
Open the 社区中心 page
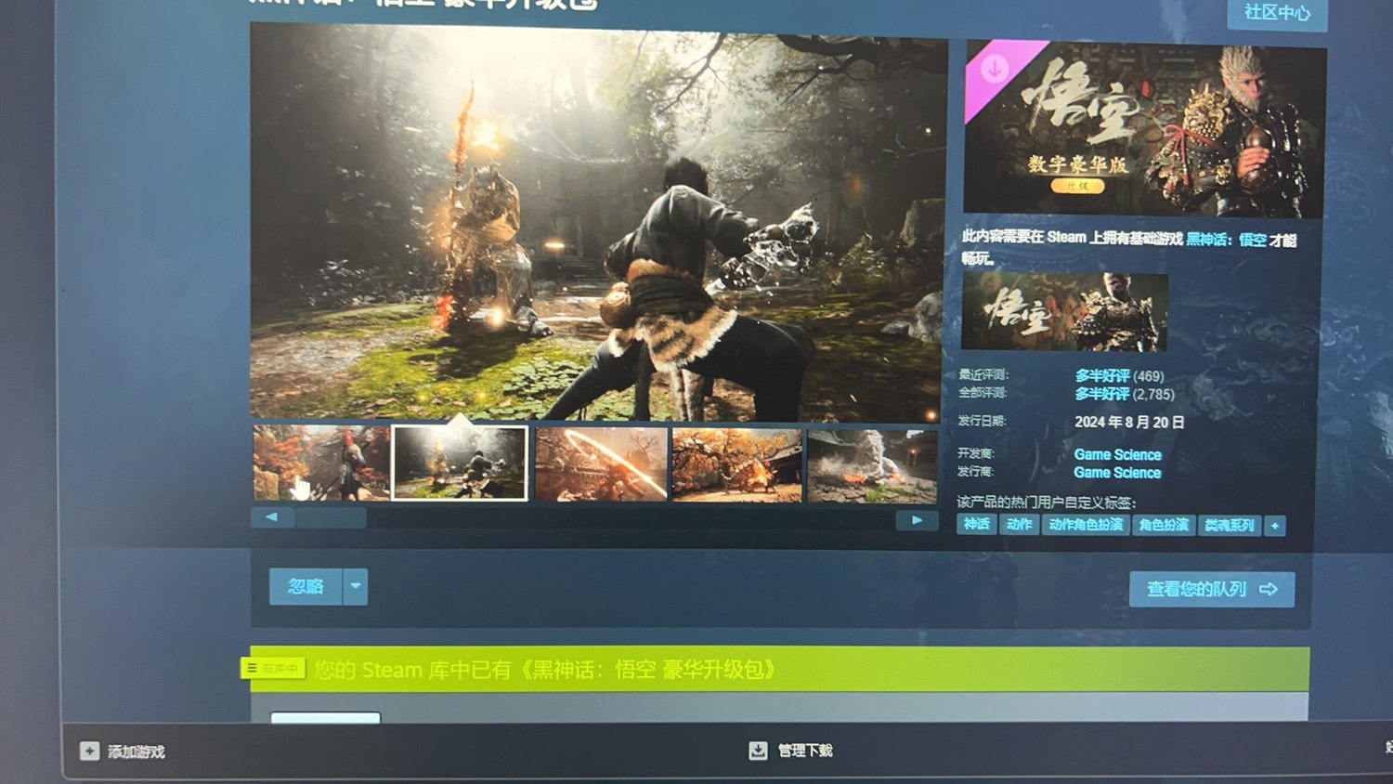(x=1277, y=13)
